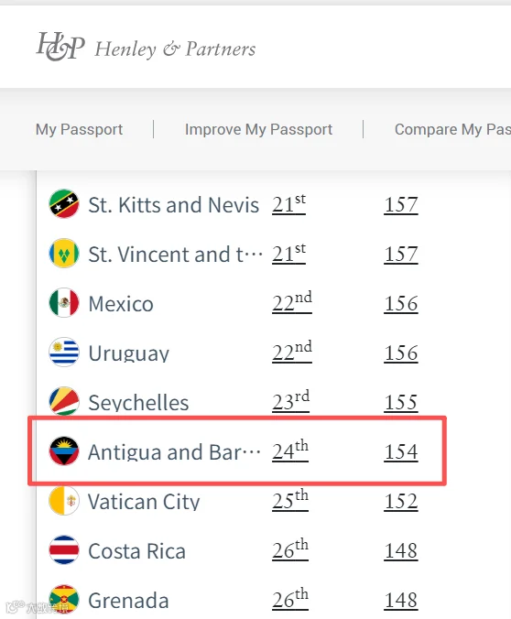The width and height of the screenshot is (511, 619).
Task: Click the St. Kitts and Nevis flag icon
Action: pyautogui.click(x=64, y=204)
